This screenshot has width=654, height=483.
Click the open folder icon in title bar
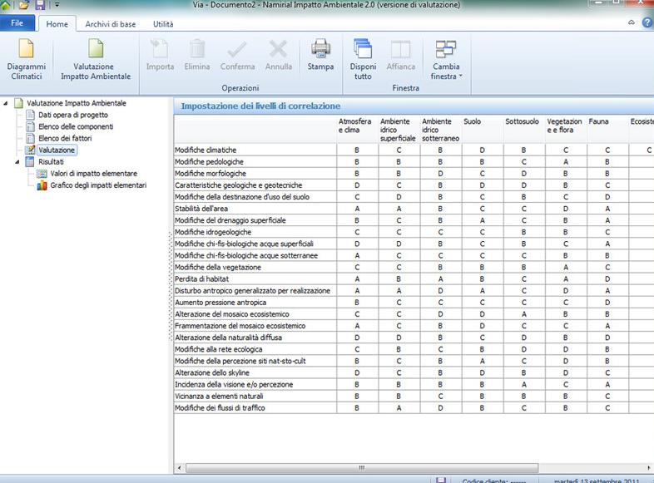24,6
